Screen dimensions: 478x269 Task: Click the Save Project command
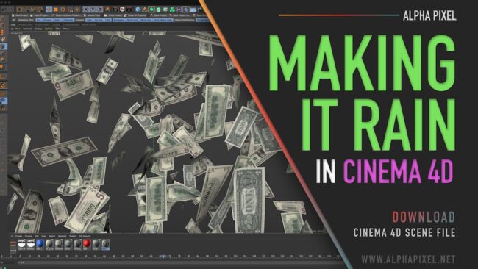click(158, 15)
